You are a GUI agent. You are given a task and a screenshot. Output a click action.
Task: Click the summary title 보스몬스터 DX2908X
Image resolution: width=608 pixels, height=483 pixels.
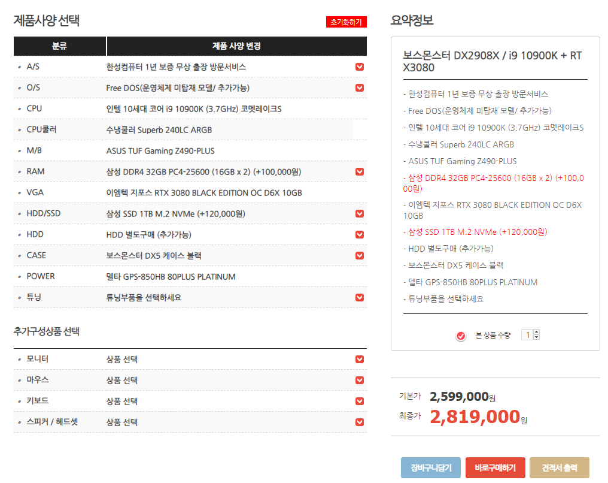tap(493, 61)
